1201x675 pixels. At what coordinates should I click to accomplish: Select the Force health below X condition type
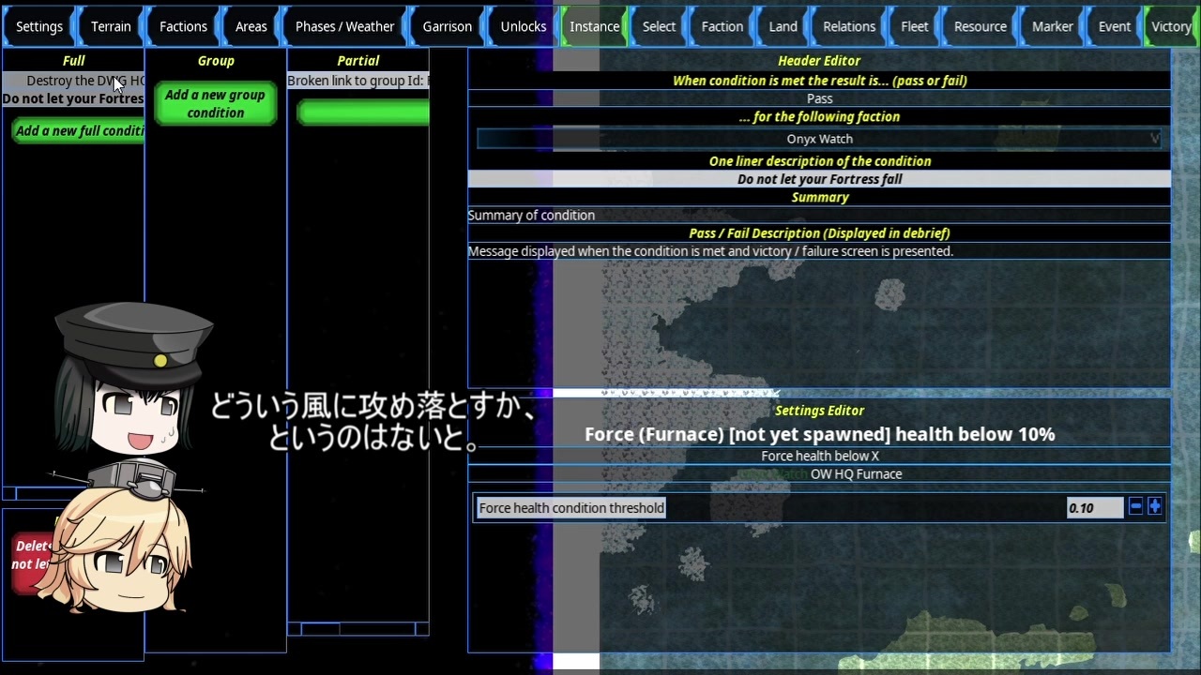(x=819, y=456)
